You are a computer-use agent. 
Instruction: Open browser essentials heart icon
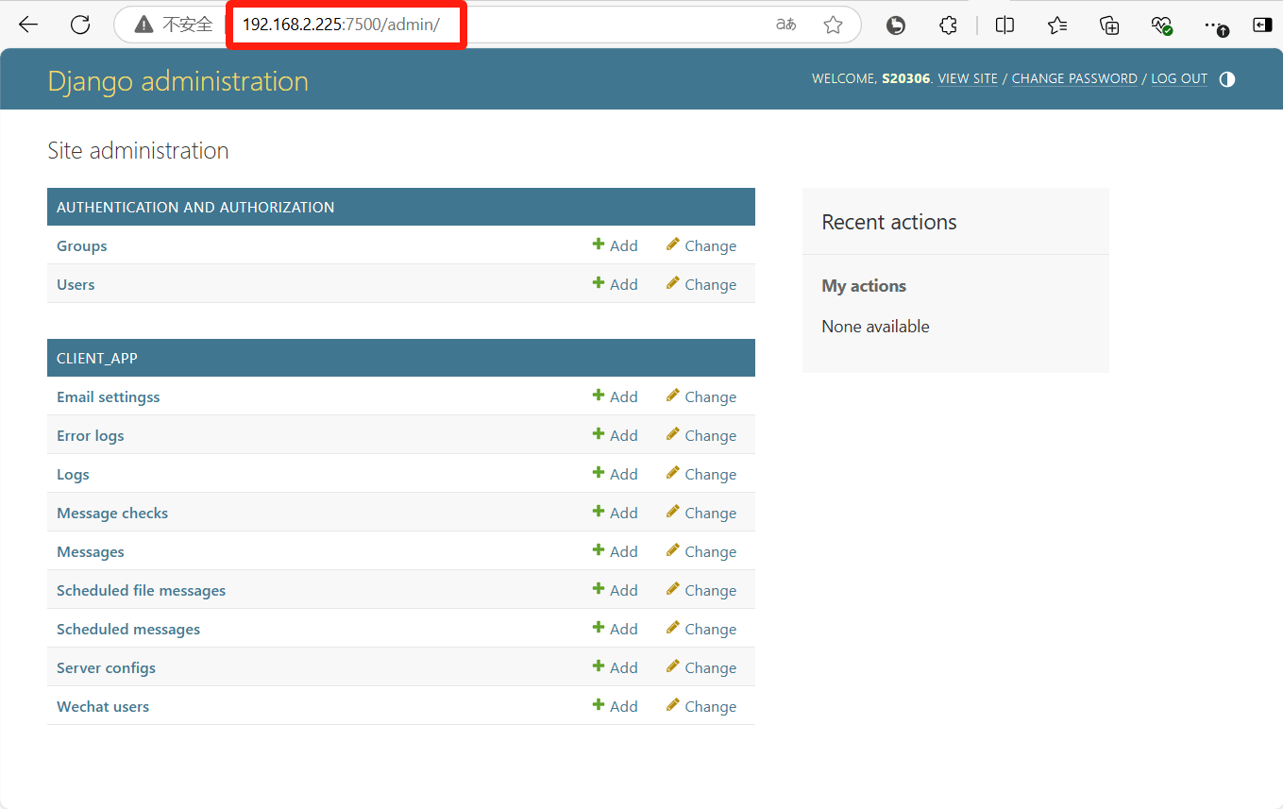pyautogui.click(x=1162, y=25)
